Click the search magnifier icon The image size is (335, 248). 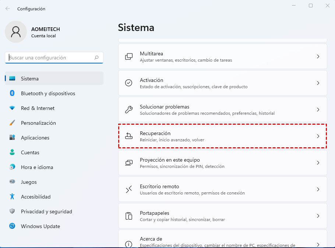pos(96,58)
